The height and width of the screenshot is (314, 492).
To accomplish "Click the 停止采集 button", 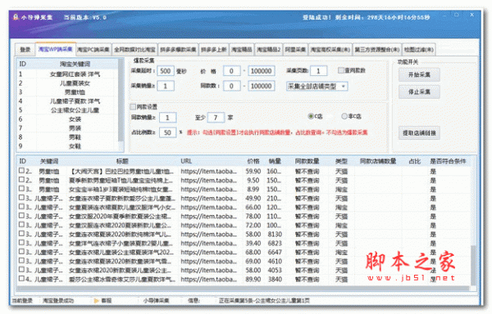I will click(419, 92).
